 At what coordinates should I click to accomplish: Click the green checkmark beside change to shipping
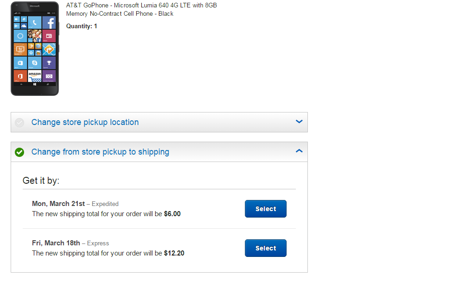(19, 152)
